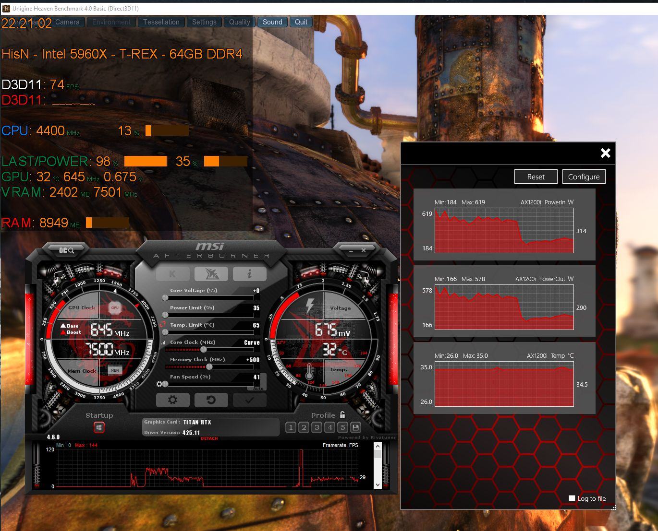Viewport: 658px width, 531px height.
Task: Open the voltage/frequency curve editor icon
Action: (x=163, y=342)
